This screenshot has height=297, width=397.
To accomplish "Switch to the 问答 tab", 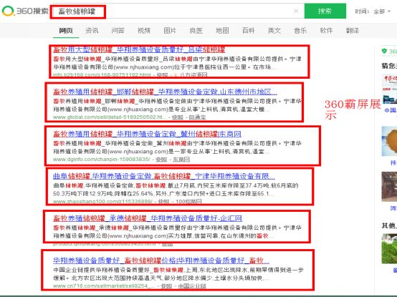I will point(118,31).
